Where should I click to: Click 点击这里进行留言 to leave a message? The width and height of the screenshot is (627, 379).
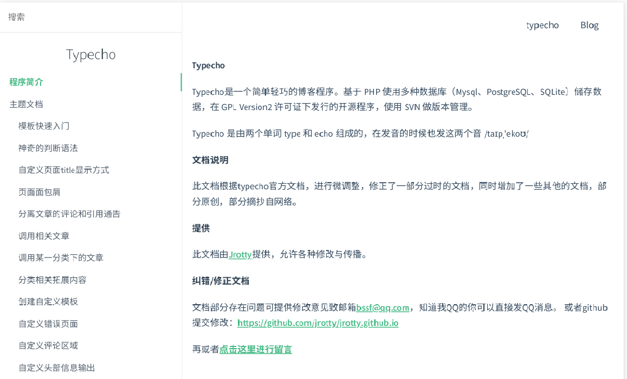point(255,349)
